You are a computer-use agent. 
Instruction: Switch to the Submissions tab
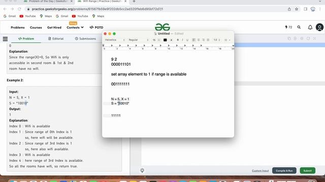pos(85,38)
